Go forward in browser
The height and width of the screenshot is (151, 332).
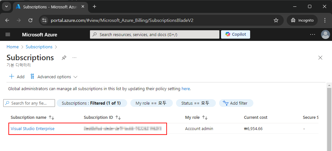[19, 20]
